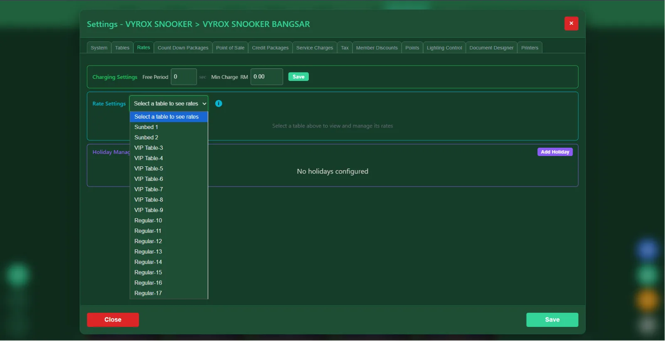Open the Tax tab
This screenshot has width=665, height=341.
click(x=345, y=48)
